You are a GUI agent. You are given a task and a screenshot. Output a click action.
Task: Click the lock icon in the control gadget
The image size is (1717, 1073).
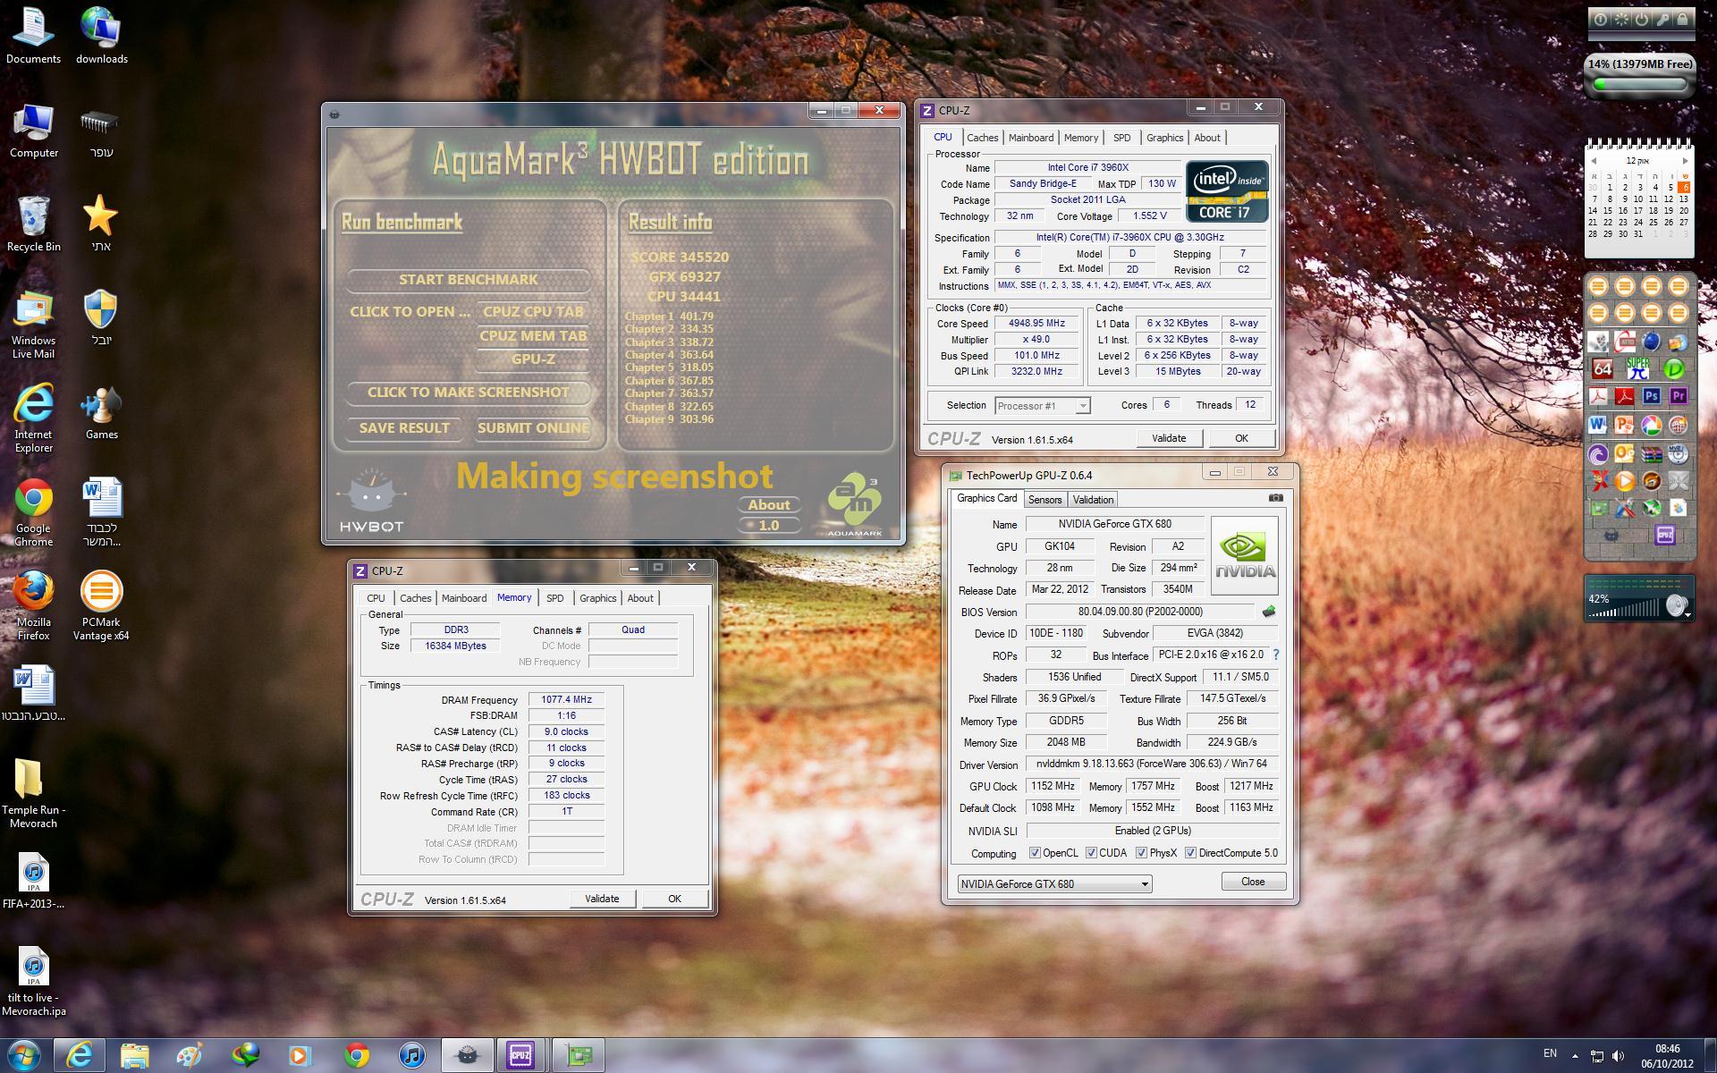(1682, 19)
